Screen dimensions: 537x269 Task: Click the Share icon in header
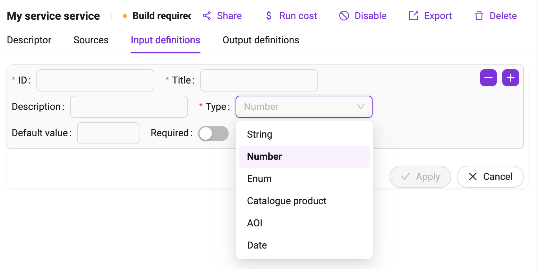tap(207, 16)
